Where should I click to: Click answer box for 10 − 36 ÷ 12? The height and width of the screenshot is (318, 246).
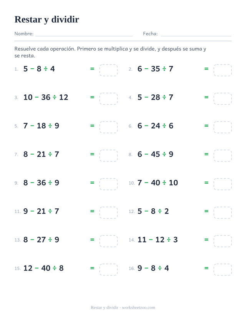(x=108, y=99)
